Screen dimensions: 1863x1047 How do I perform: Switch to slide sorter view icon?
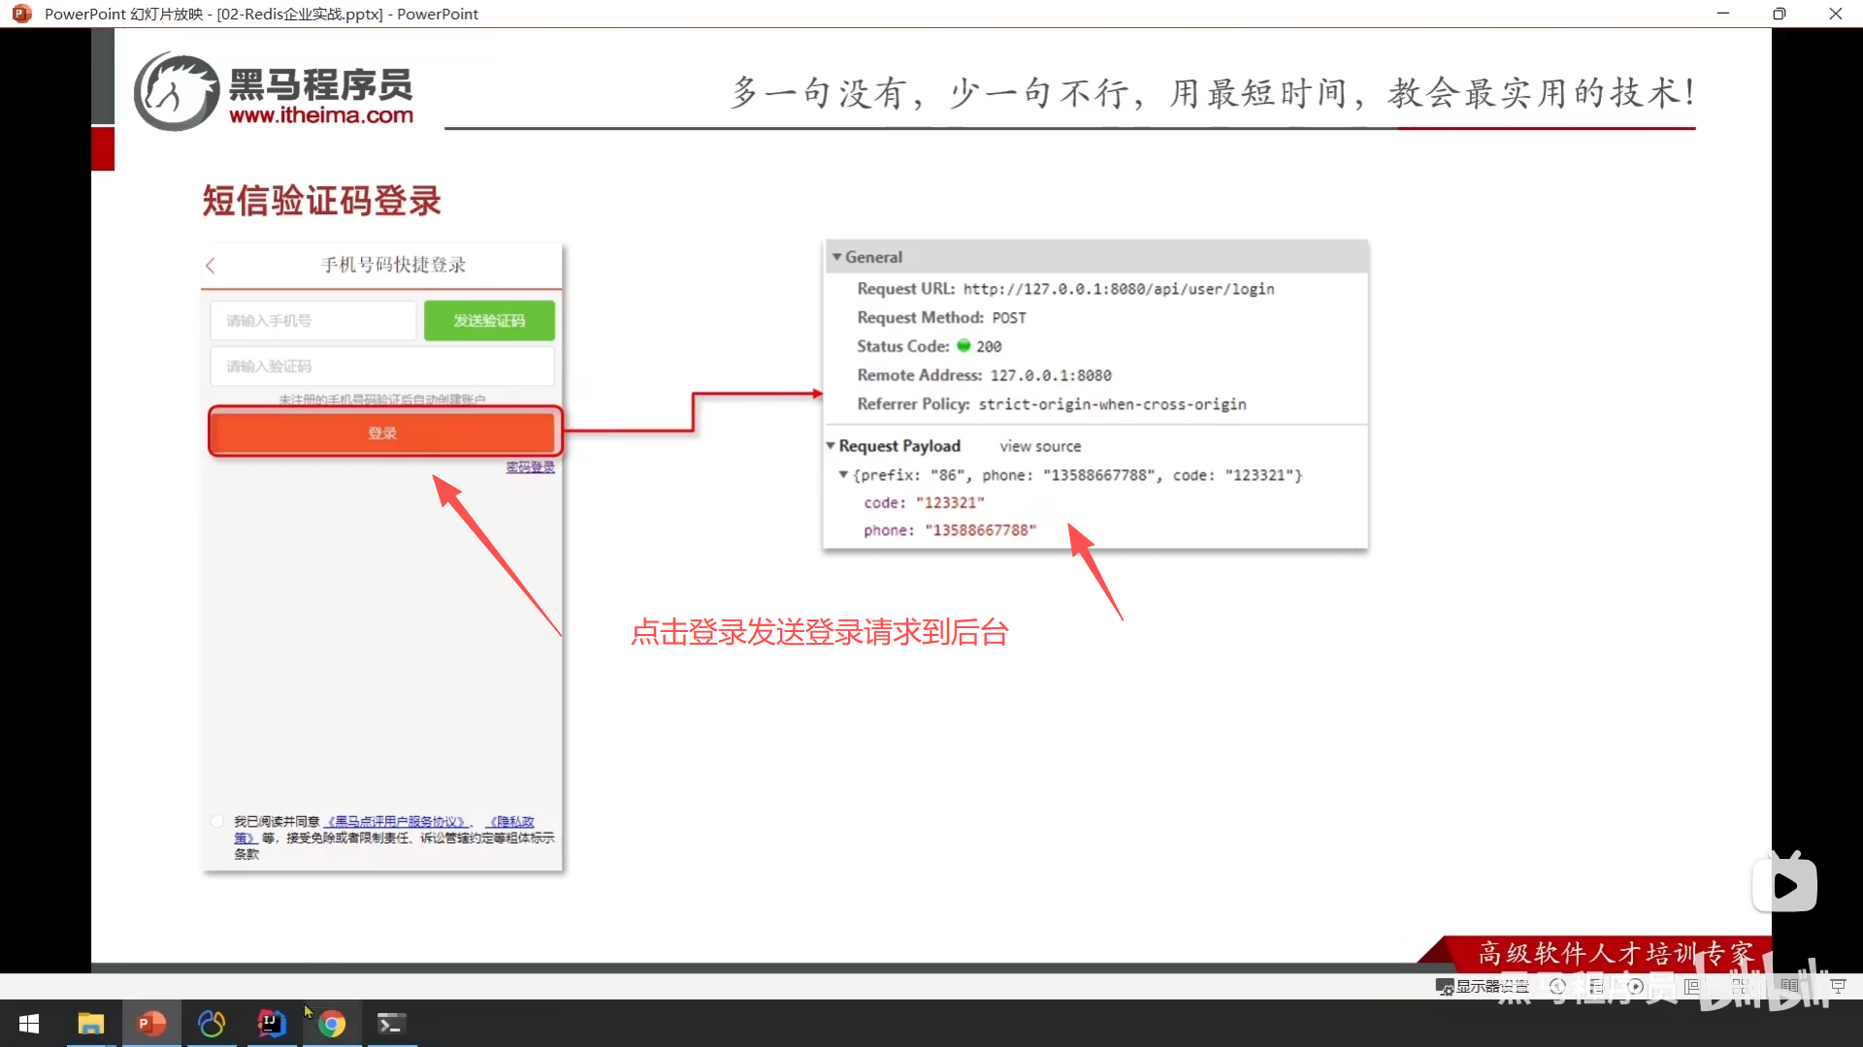pos(1740,986)
